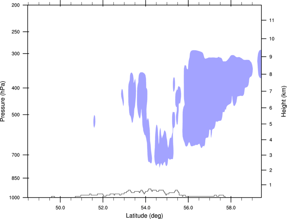Click the 50.0 latitude tick label
This screenshot has height=219, width=287.
pos(60,208)
